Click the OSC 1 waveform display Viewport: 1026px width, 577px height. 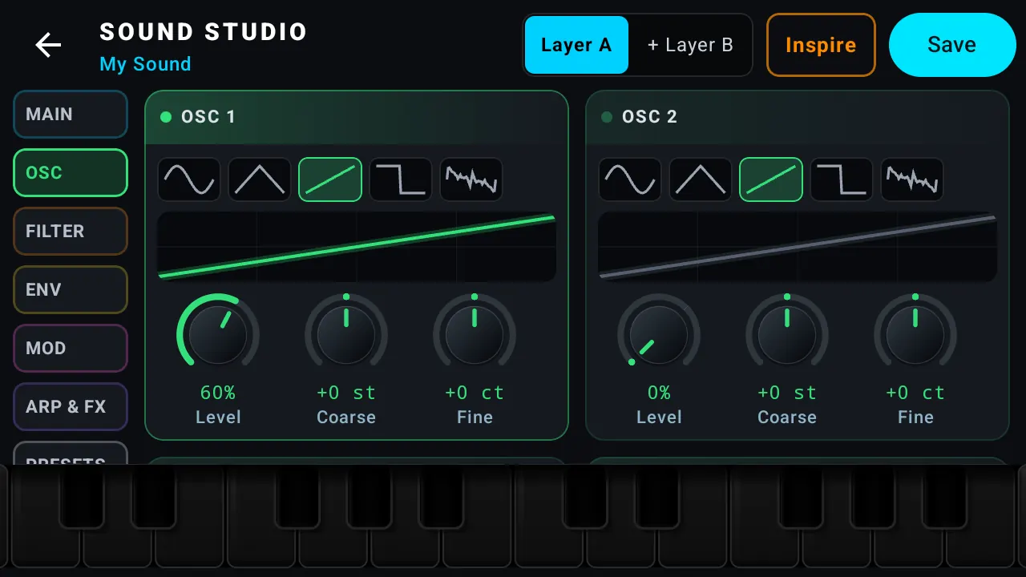(x=357, y=247)
